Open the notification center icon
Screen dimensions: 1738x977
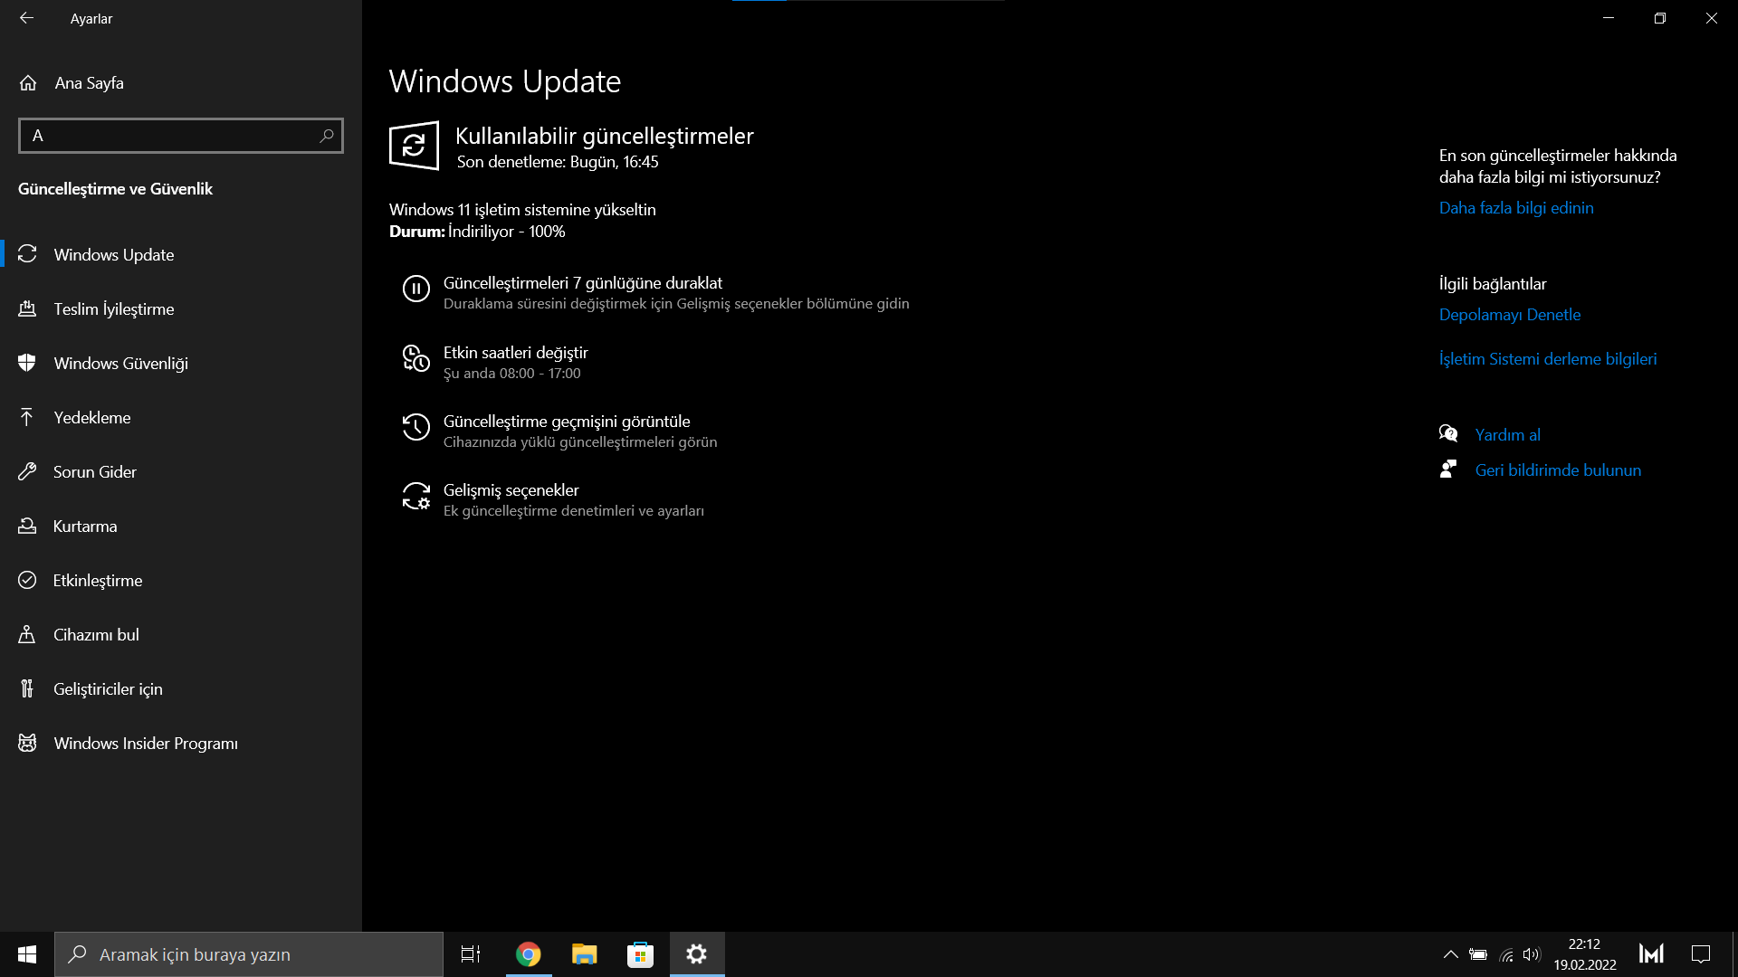coord(1701,954)
